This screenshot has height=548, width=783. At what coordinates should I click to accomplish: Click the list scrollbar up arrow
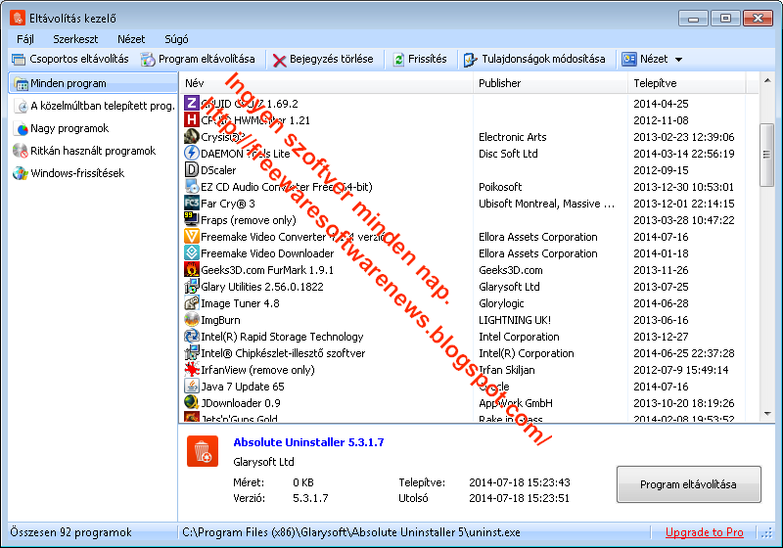coord(767,80)
